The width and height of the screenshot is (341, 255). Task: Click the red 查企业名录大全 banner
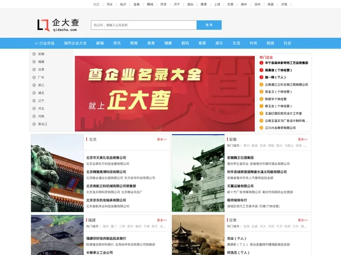165,93
